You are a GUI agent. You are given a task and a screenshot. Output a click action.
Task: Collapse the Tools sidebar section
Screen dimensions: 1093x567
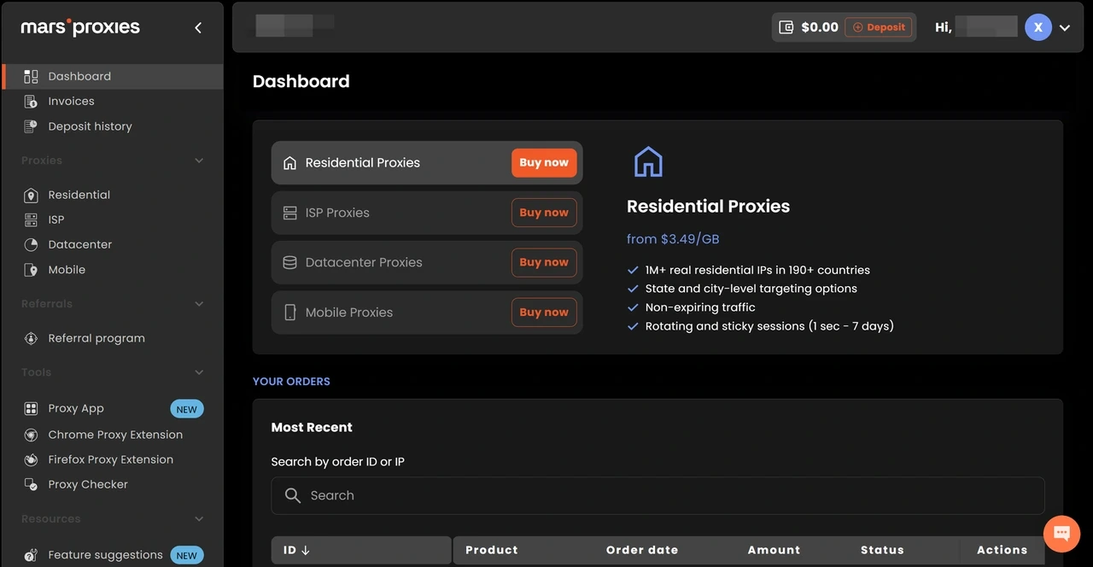coord(199,372)
